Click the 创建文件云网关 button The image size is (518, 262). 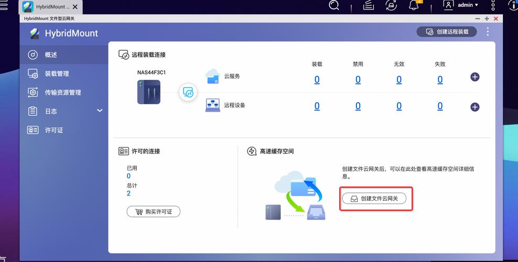(374, 199)
